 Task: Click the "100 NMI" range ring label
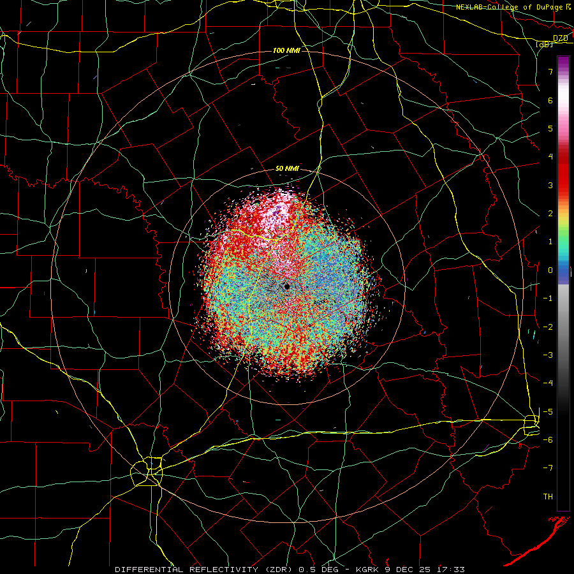coord(286,50)
